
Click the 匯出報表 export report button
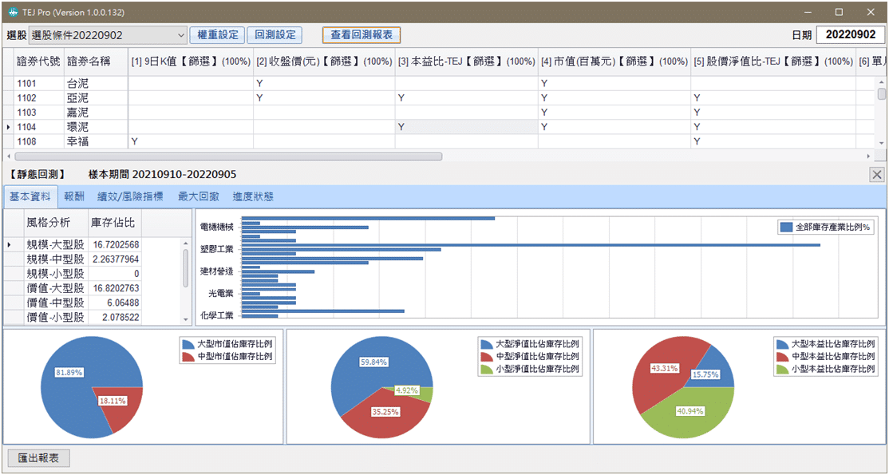38,458
